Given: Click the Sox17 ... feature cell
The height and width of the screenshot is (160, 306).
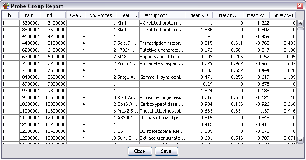Looking at the screenshot, I should pyautogui.click(x=128, y=44).
